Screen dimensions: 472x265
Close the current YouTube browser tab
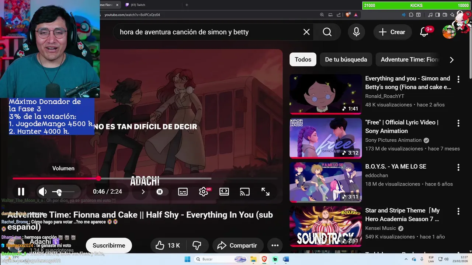tap(117, 5)
